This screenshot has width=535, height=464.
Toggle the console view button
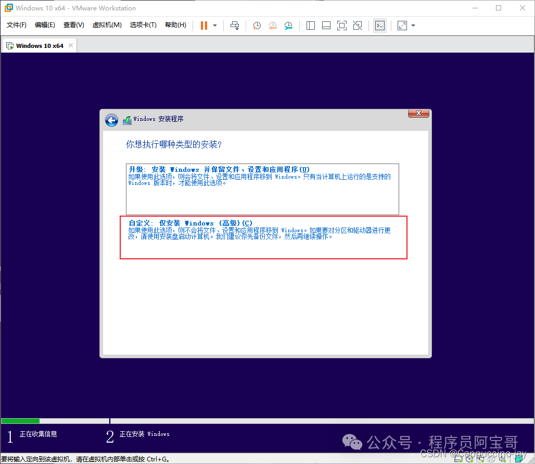(x=380, y=26)
